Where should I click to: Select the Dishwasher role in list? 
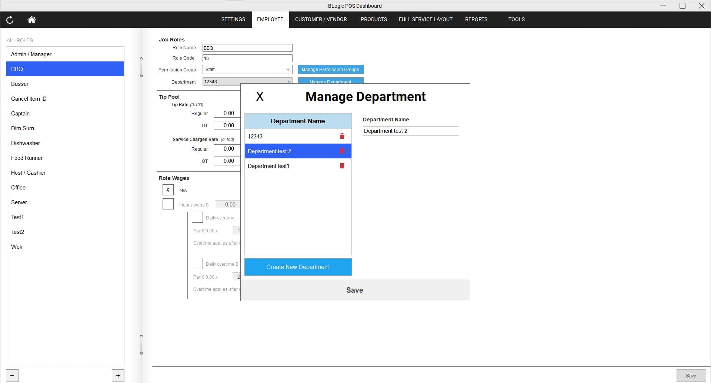[x=26, y=143]
